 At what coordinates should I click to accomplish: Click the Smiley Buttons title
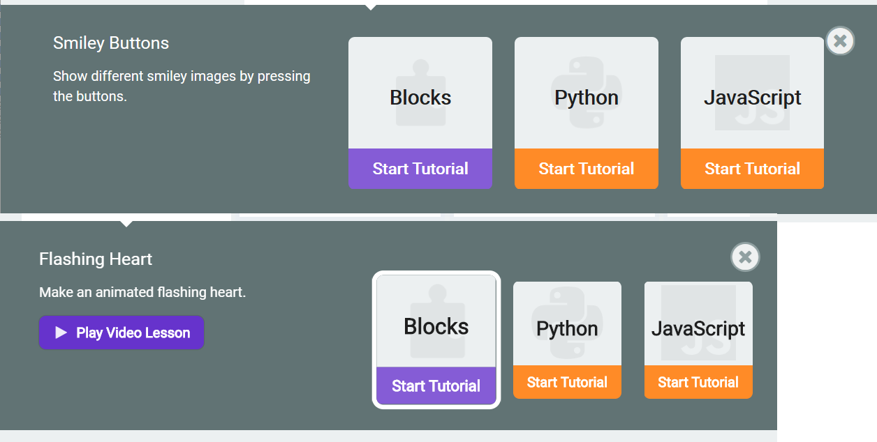(x=111, y=43)
